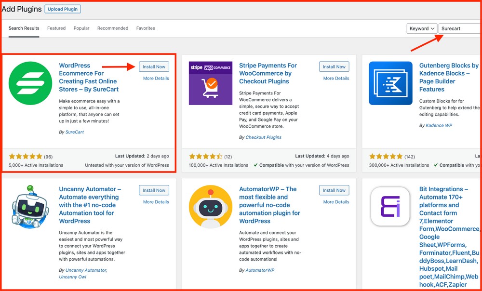
Task: Open the Checkout Plugins author link
Action: [263, 137]
